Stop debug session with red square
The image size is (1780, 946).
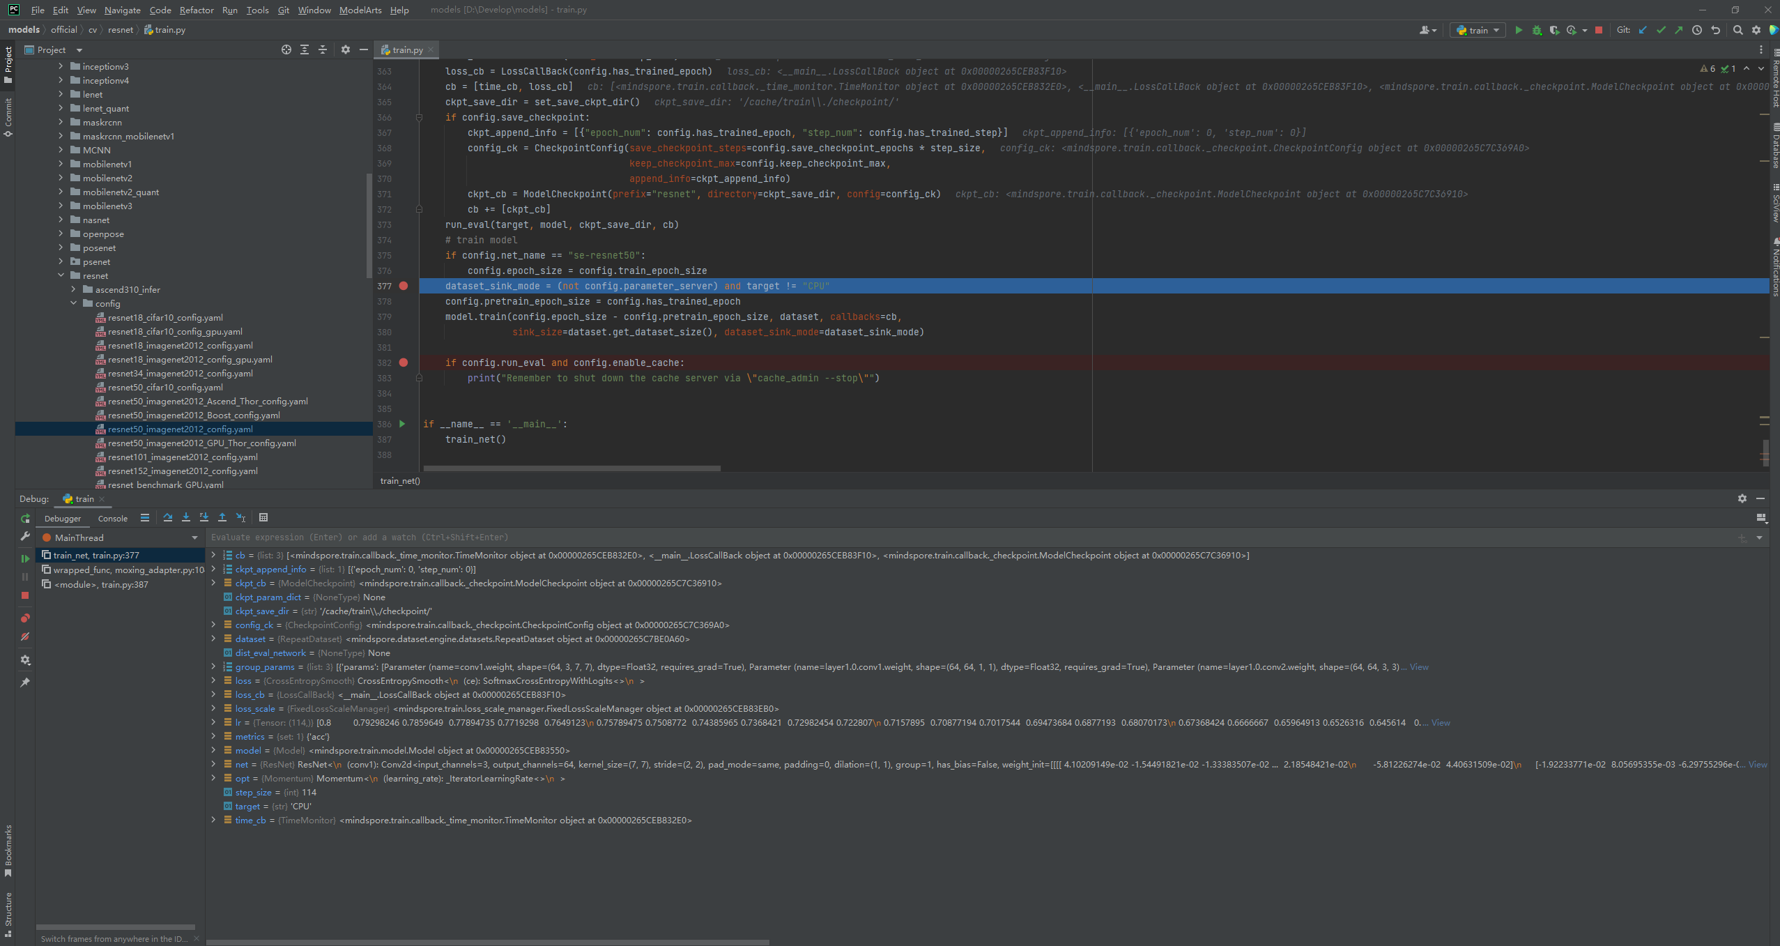point(25,595)
